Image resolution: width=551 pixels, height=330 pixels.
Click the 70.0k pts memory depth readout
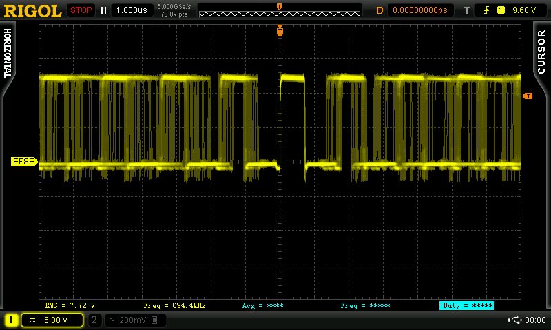(174, 14)
